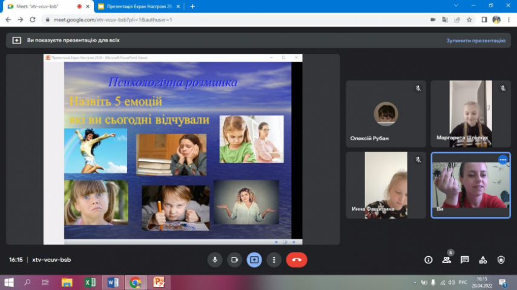Select the Маргарита Шлінчук video tile

tap(470, 114)
